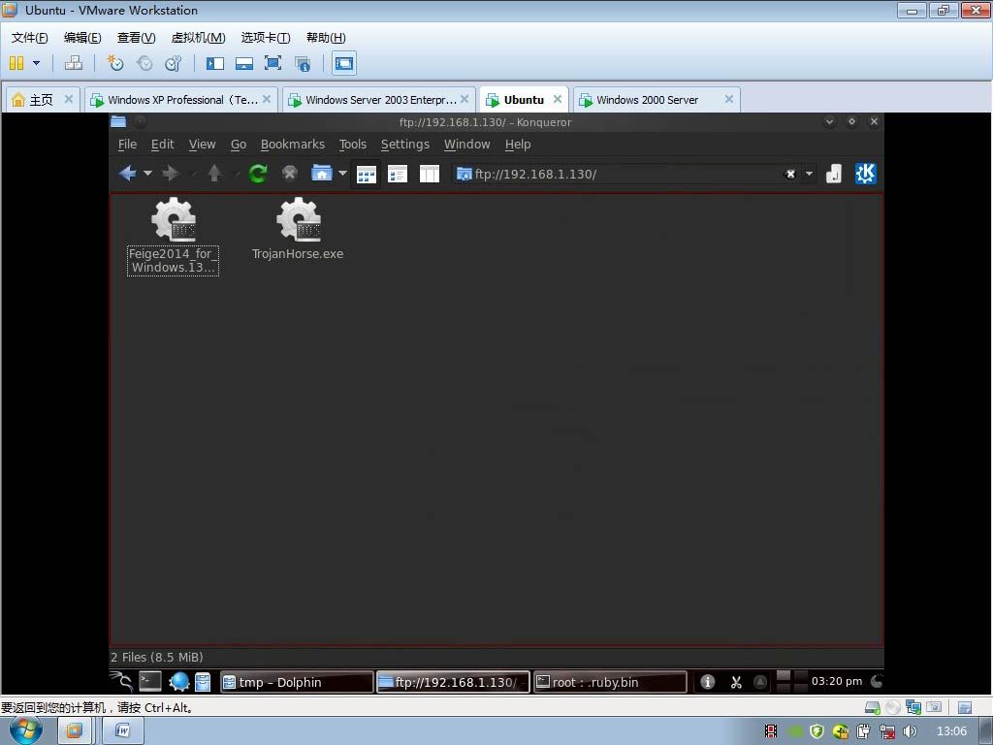
Task: Open Konqueror View menu
Action: click(x=202, y=145)
